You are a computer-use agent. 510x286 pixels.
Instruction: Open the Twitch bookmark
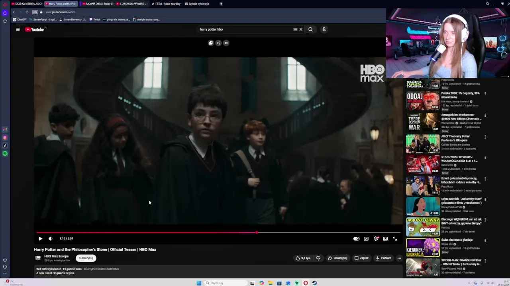(95, 19)
